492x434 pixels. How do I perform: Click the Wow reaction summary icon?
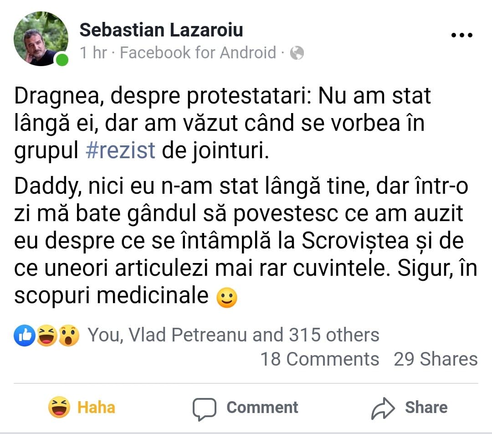[x=69, y=336]
